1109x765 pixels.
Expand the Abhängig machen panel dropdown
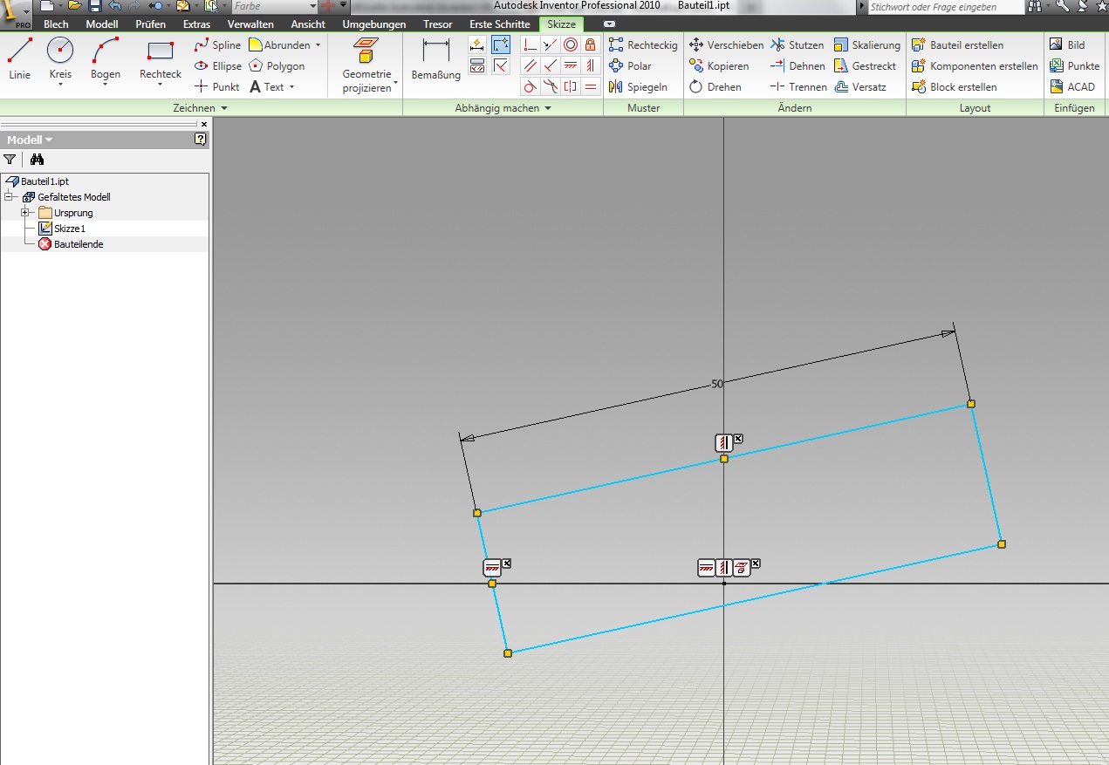(548, 108)
